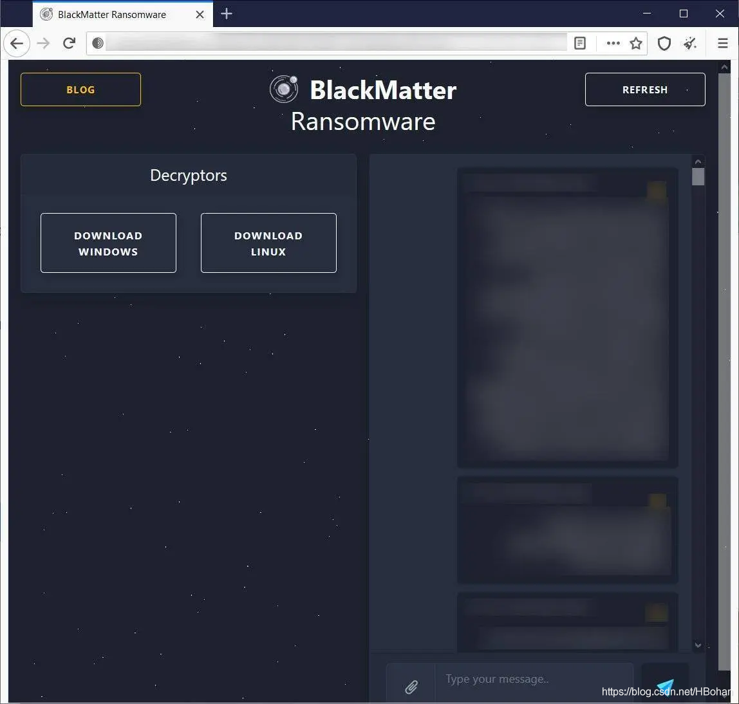Click the 'Ransomware' subtitle text
Viewport: 739px width, 704px height.
[x=363, y=122]
